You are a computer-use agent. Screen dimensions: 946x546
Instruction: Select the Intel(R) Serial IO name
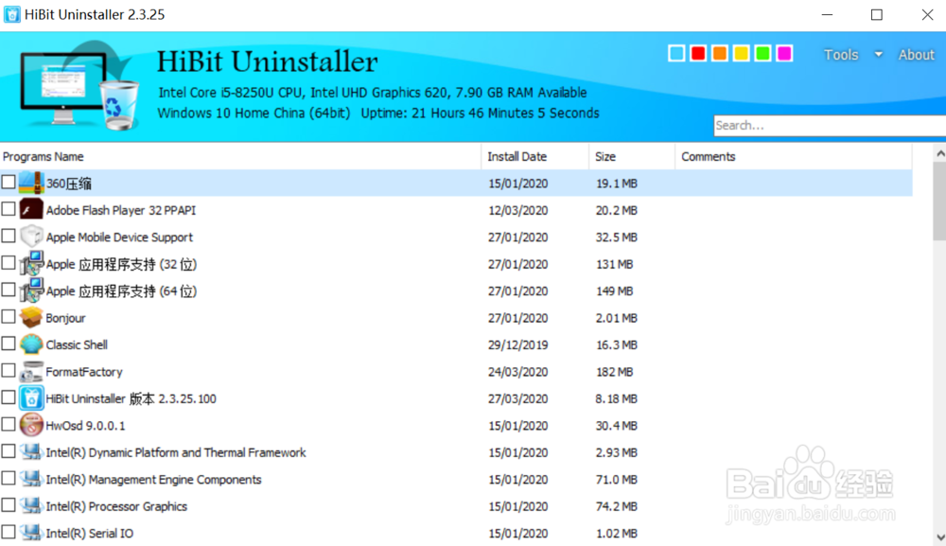[89, 533]
